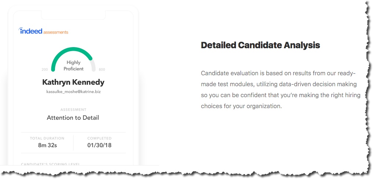The height and width of the screenshot is (179, 373).
Task: Select the 01/30/18 completion date
Action: (99, 145)
